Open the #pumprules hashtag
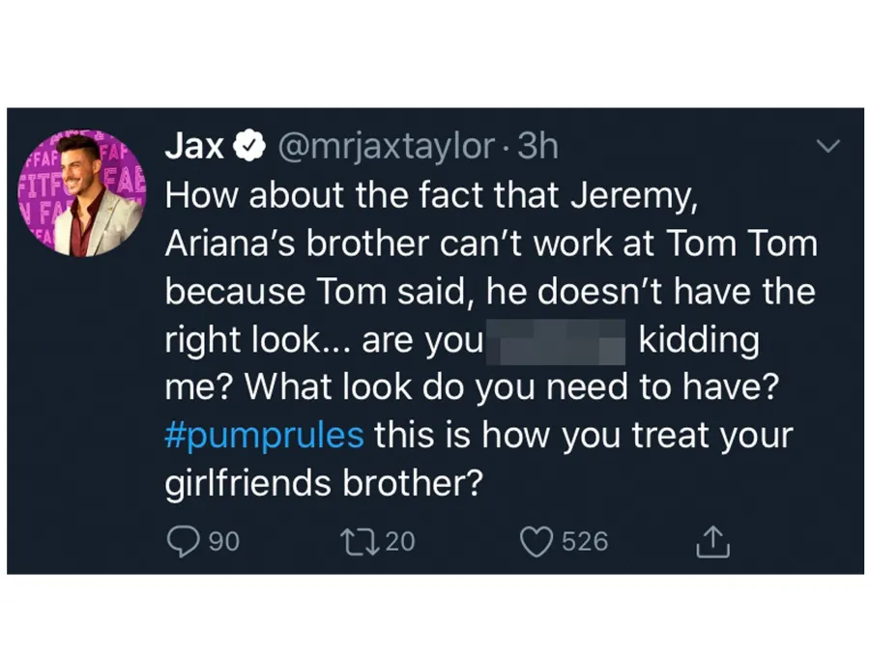 (x=264, y=435)
